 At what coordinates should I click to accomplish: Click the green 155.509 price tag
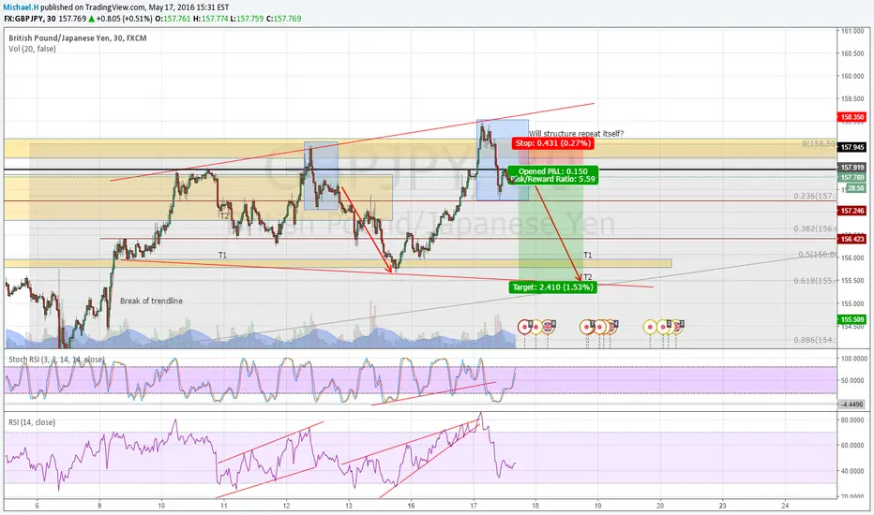(x=852, y=319)
